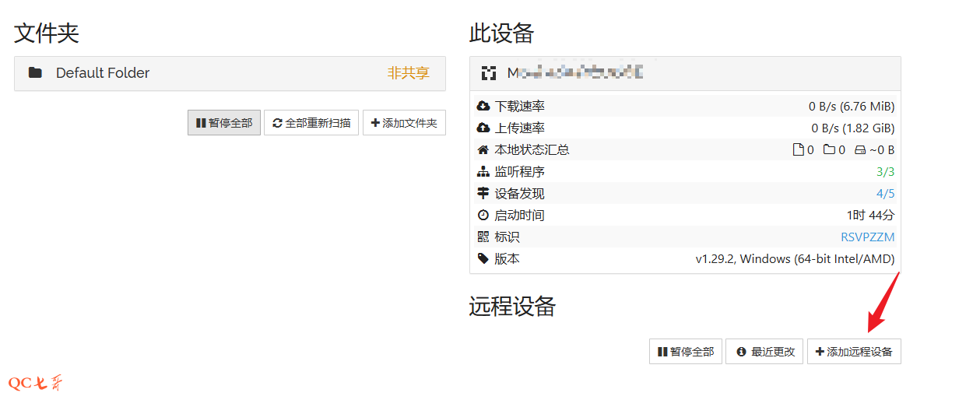Viewport: 980px width, 400px height.
Task: Click the download cloud icon next to 下载速率
Action: (x=483, y=106)
